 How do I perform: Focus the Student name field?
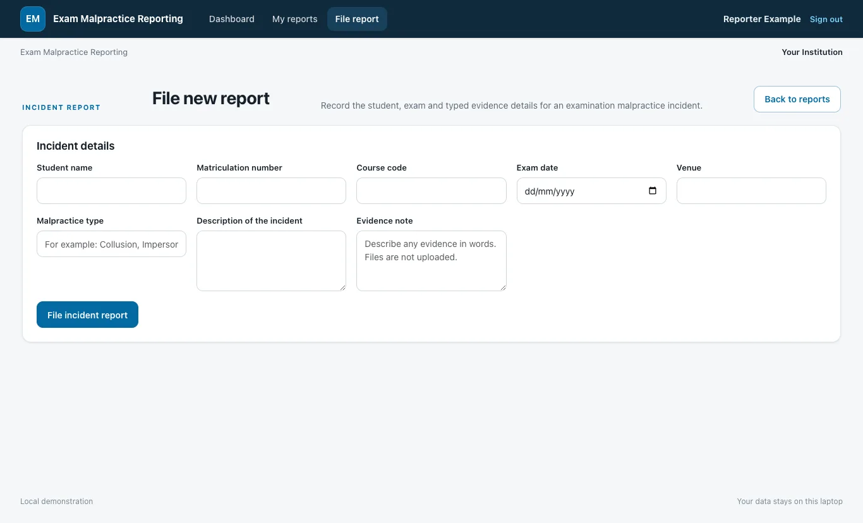click(111, 191)
